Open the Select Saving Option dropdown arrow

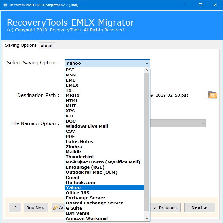pyautogui.click(x=147, y=63)
